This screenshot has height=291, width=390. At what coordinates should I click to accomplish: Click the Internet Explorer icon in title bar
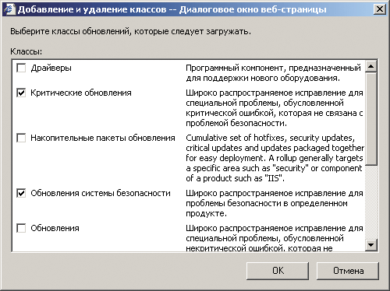click(x=9, y=9)
